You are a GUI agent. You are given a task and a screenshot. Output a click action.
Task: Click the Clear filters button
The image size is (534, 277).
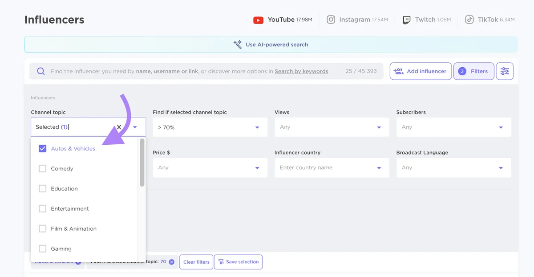coord(196,262)
